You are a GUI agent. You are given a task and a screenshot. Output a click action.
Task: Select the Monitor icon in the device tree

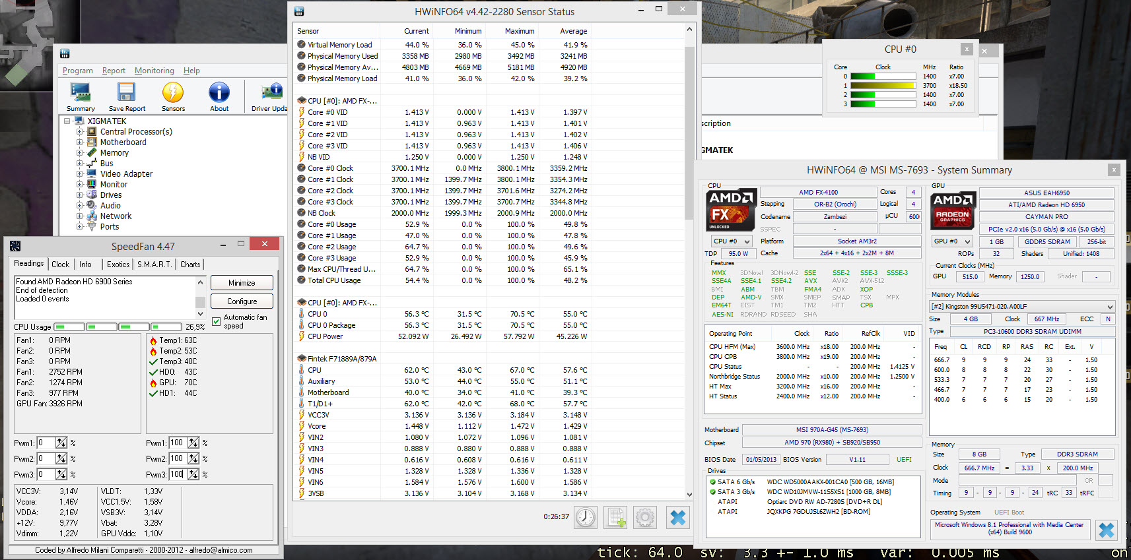pos(92,185)
